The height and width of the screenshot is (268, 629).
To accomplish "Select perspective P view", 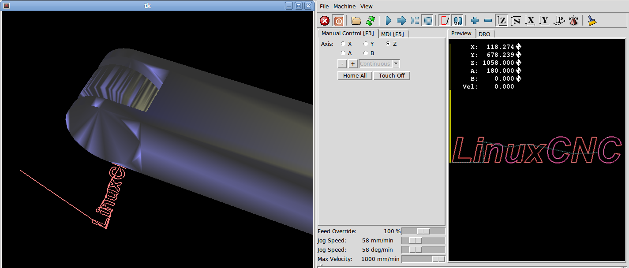I will click(x=559, y=21).
